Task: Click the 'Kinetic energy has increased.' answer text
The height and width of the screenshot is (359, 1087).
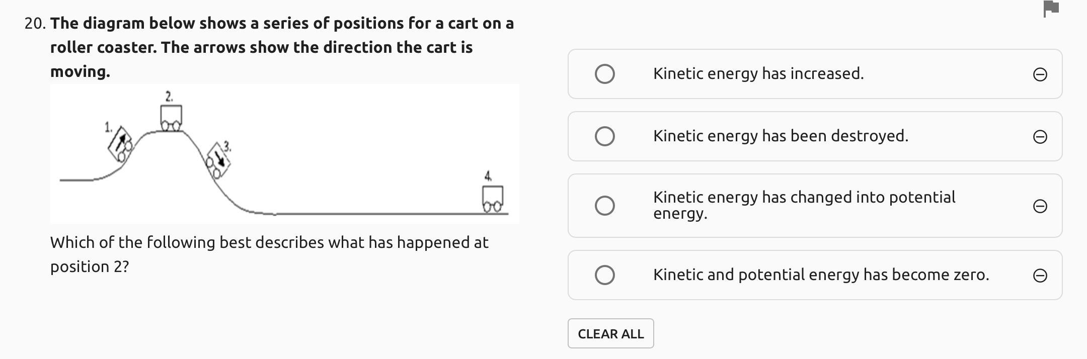Action: 758,74
